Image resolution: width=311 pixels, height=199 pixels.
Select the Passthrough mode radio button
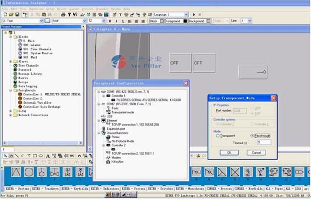252,135
